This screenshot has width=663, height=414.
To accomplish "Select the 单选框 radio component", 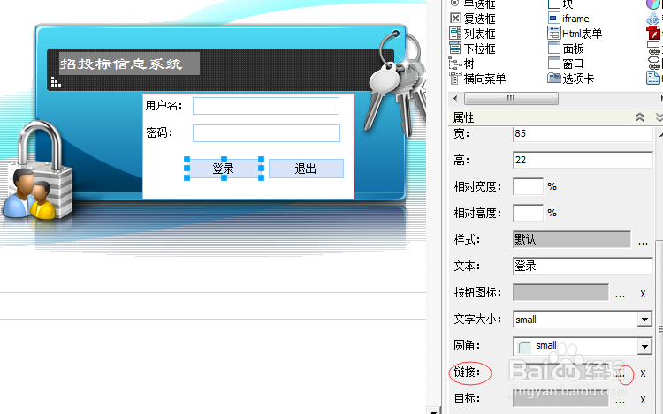I will point(473,4).
